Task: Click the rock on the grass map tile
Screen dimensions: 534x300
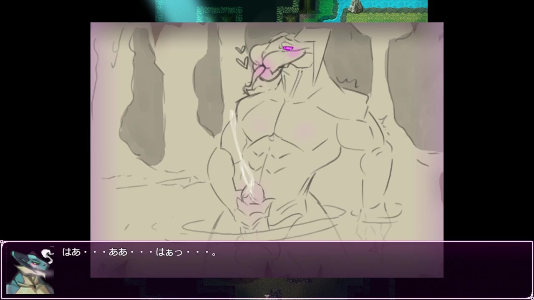Action: [x=356, y=6]
